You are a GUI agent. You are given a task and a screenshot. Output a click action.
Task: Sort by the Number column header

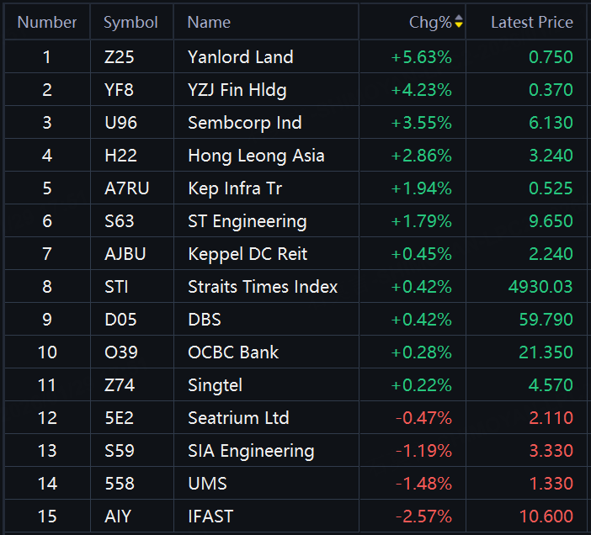[47, 23]
